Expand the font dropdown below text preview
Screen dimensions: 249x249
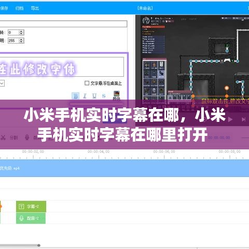tap(2, 84)
